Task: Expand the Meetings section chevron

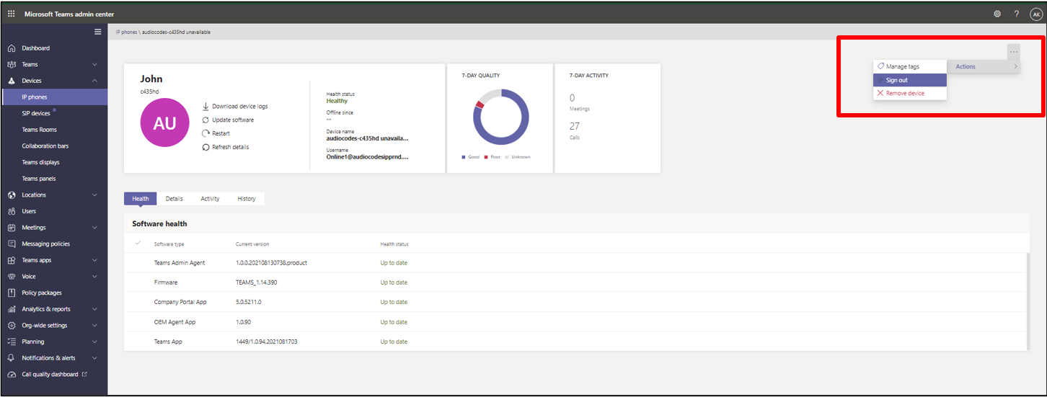Action: coord(94,228)
